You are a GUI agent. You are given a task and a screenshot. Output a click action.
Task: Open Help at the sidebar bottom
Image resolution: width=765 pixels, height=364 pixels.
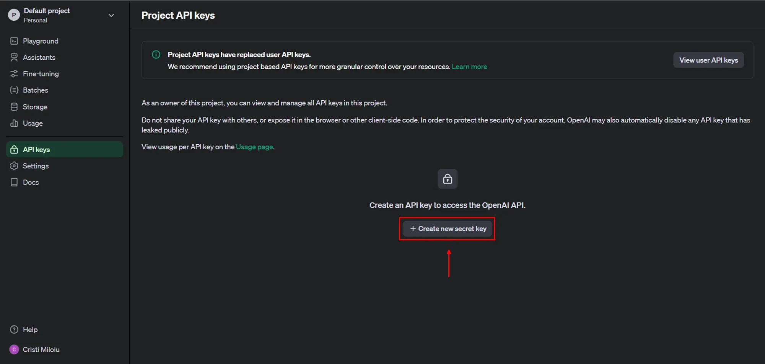coord(65,330)
